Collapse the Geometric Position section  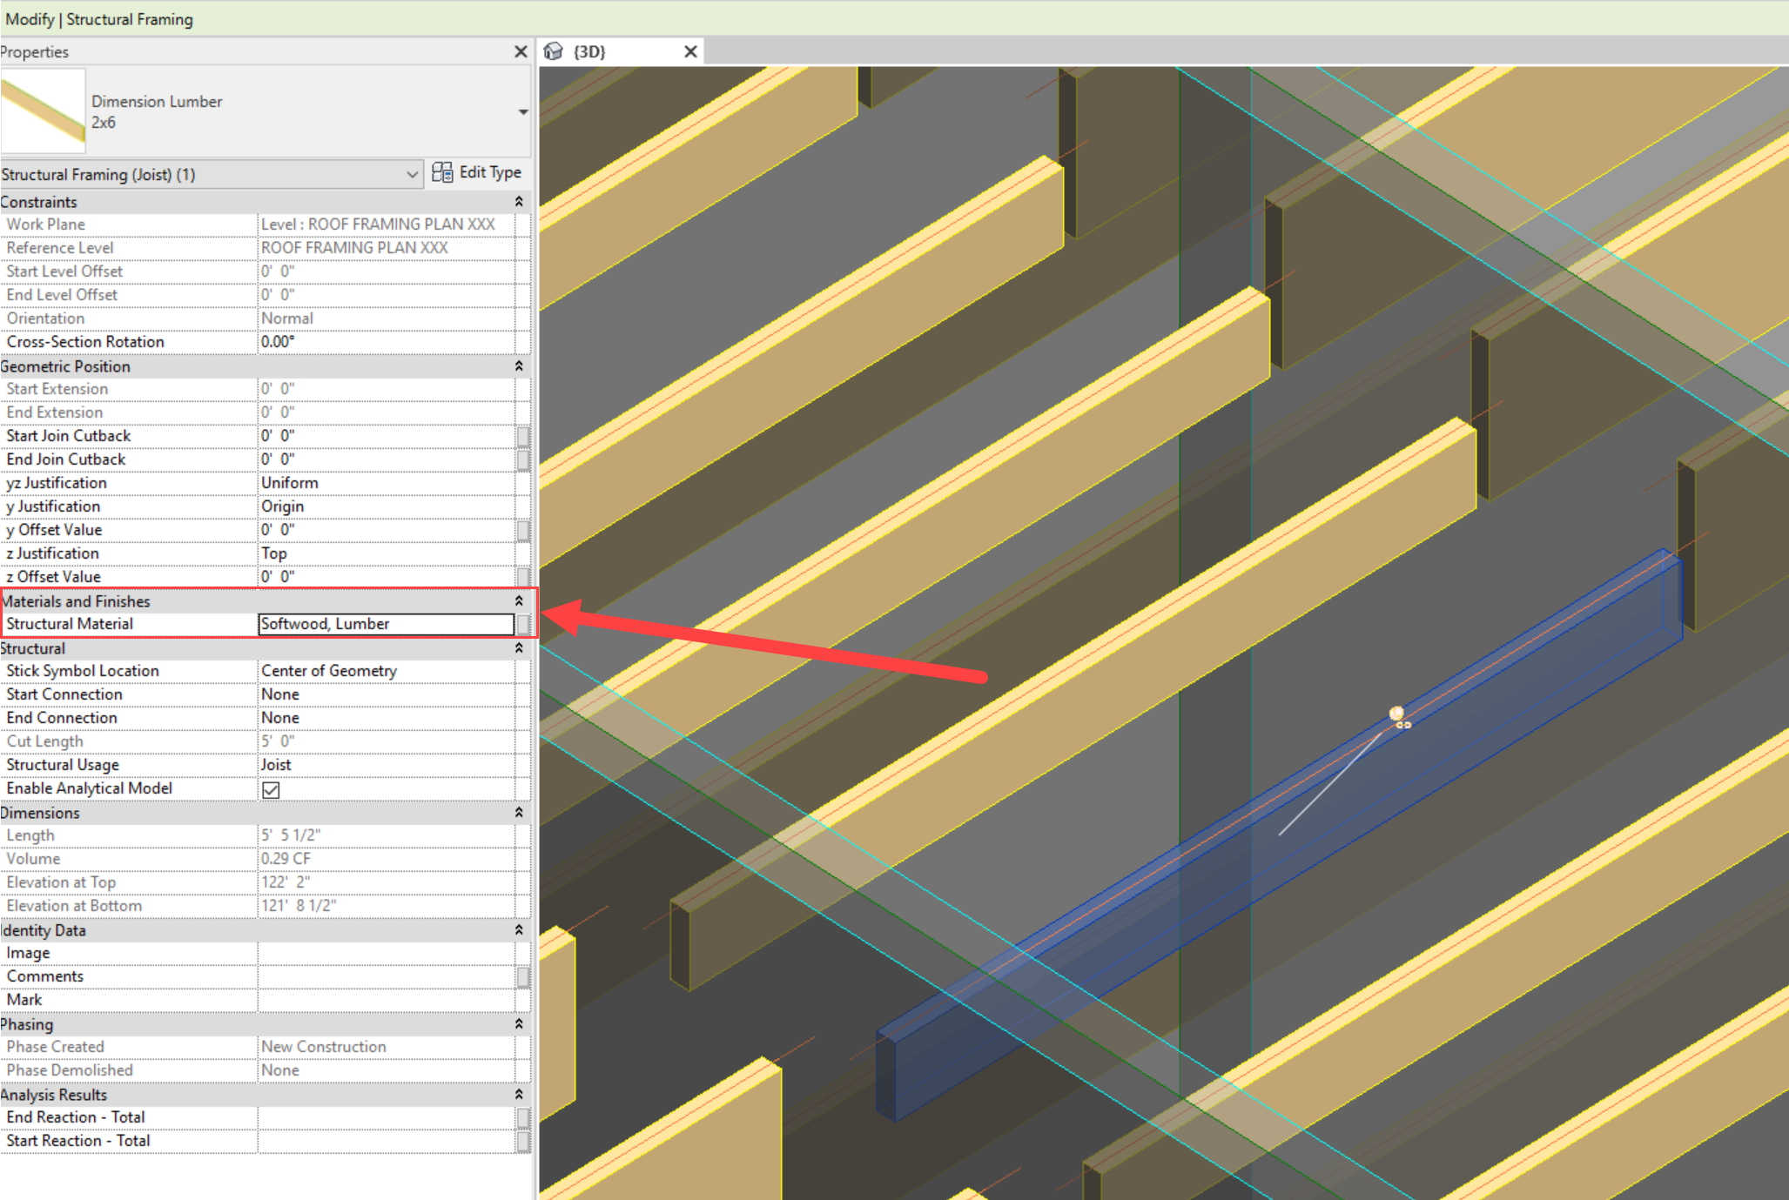pos(519,366)
